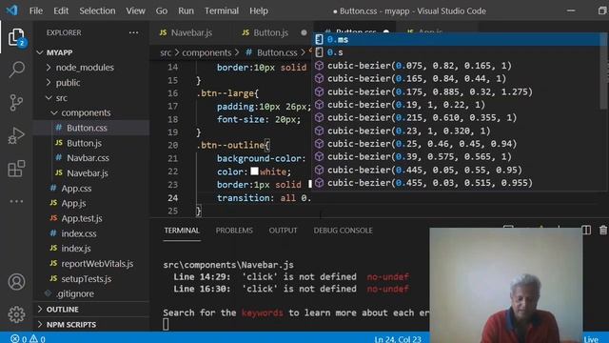Open the Edit menu
Image resolution: width=609 pixels, height=343 pixels.
coord(61,10)
